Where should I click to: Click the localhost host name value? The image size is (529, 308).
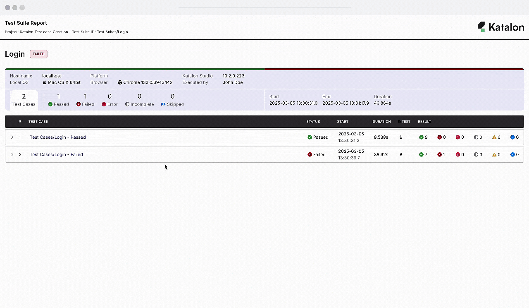(52, 76)
